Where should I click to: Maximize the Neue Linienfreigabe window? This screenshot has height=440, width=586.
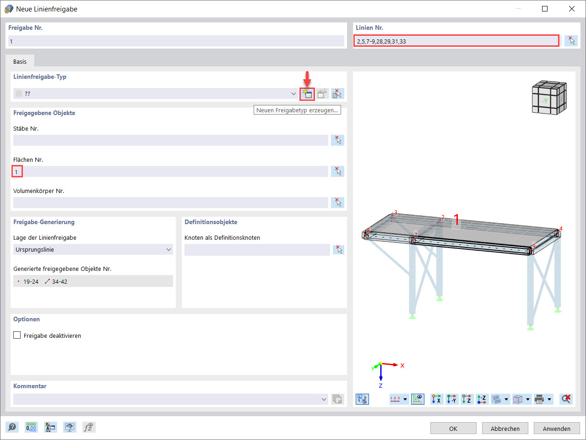tap(545, 9)
